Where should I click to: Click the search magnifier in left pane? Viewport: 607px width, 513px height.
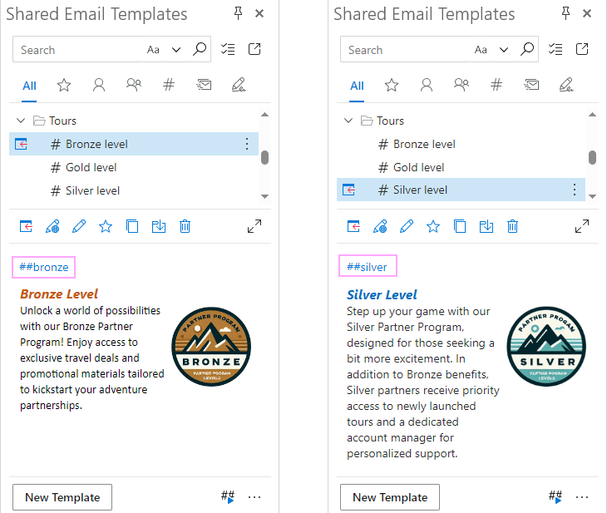[200, 49]
